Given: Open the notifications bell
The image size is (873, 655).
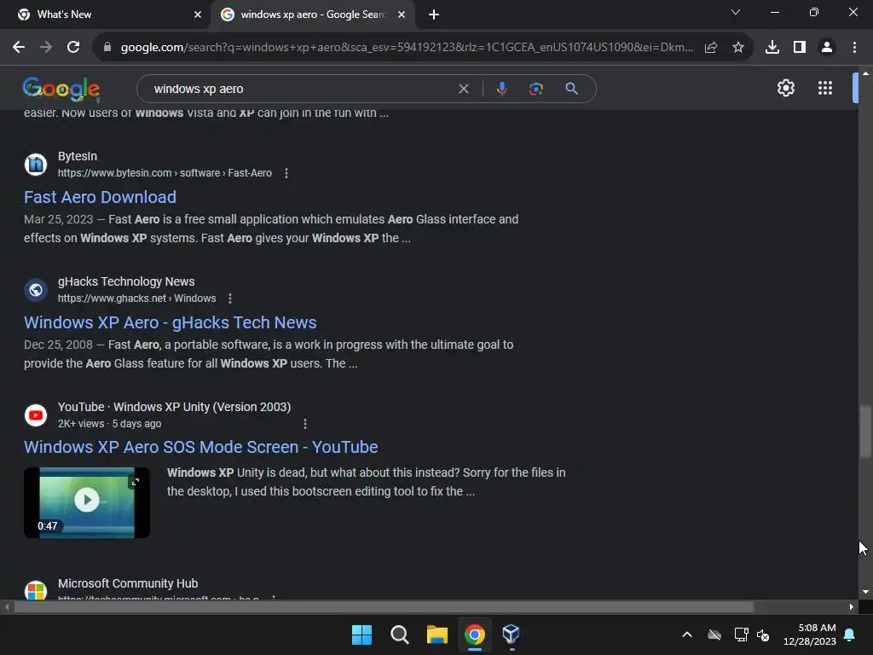Looking at the screenshot, I should 850,635.
